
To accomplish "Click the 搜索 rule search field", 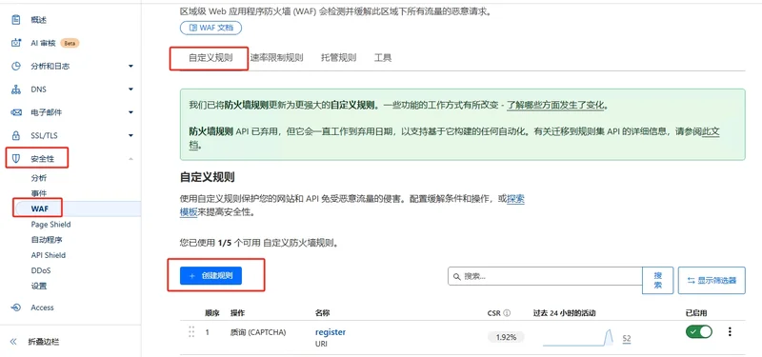I will (x=545, y=276).
